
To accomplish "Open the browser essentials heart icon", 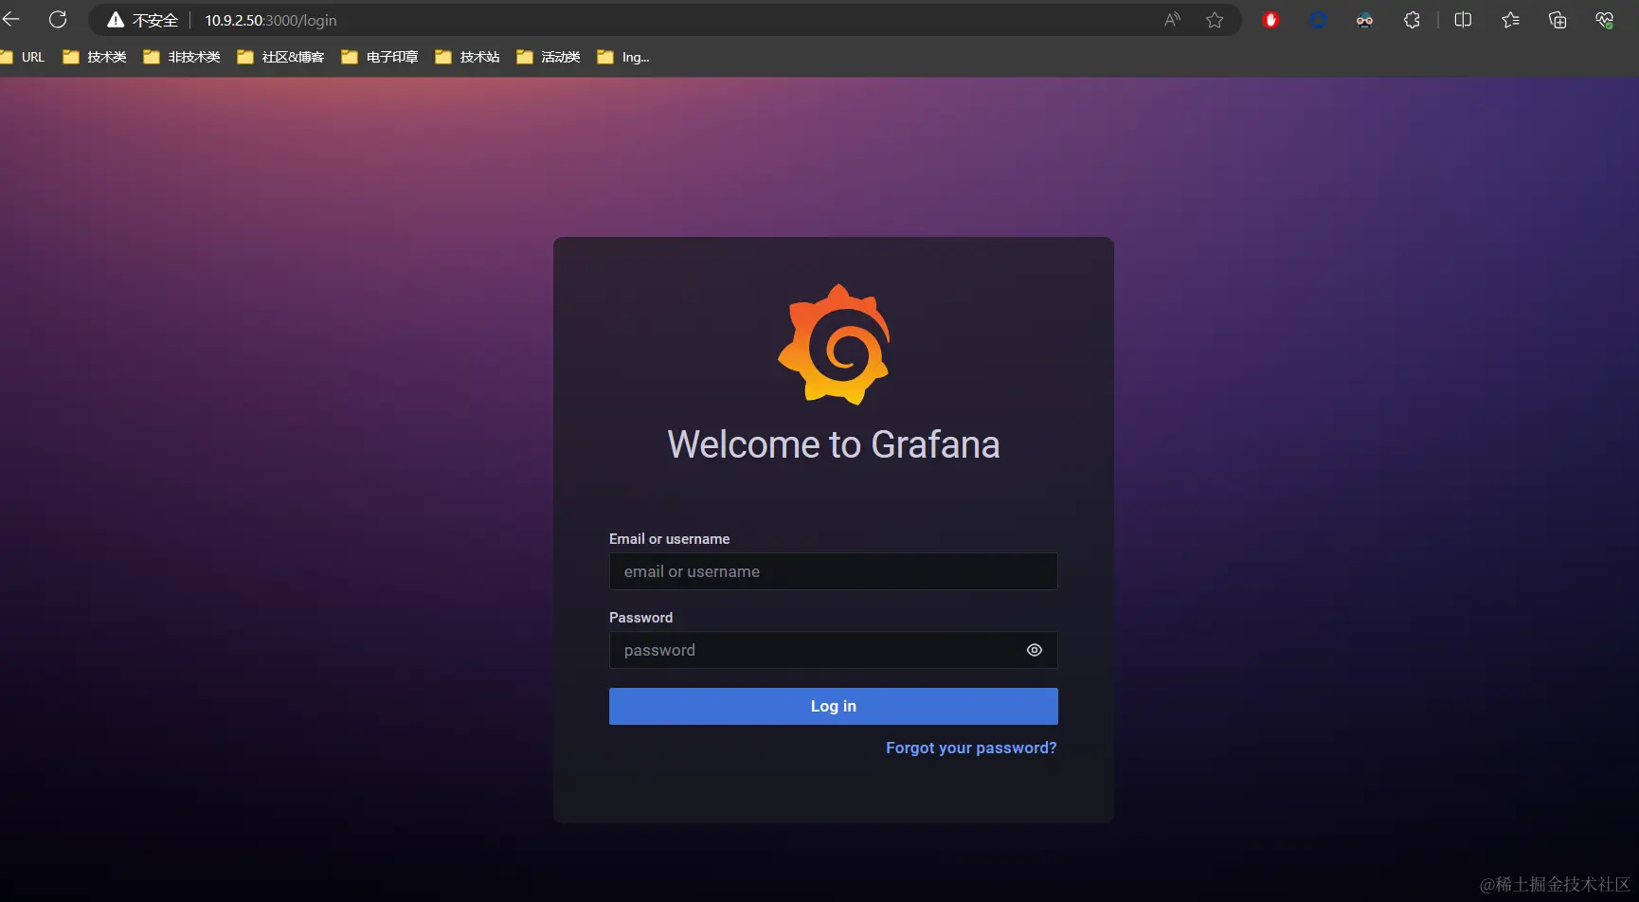I will tap(1604, 20).
